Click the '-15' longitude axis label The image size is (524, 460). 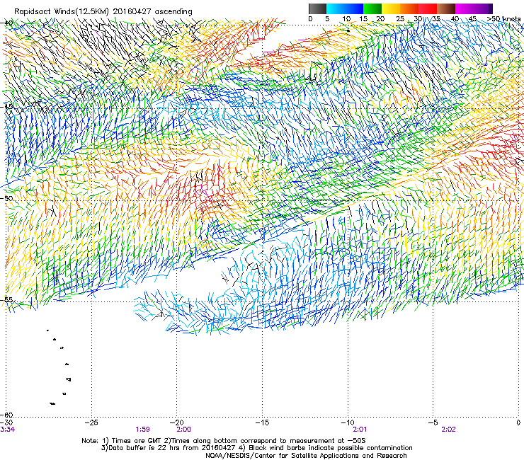pyautogui.click(x=262, y=422)
